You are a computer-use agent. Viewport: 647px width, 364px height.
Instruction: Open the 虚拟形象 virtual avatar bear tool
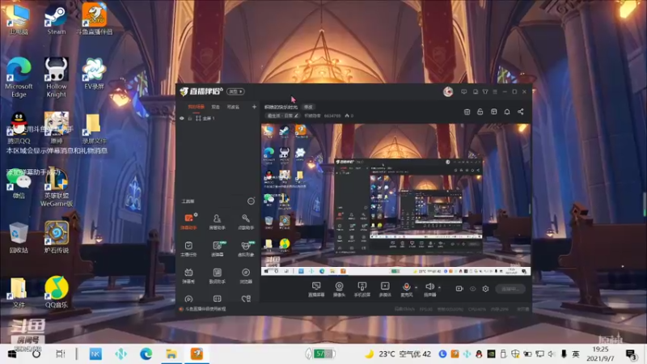[246, 248]
